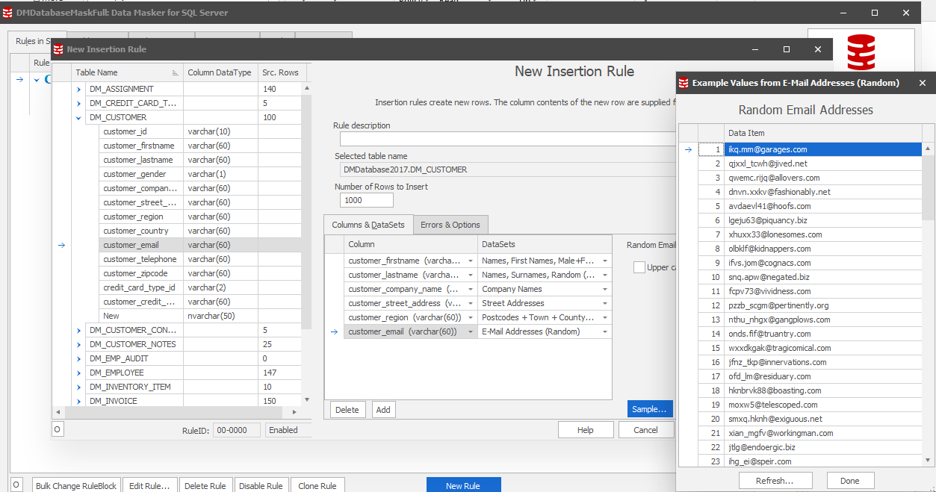936x492 pixels.
Task: Select the Columns & DataSets tab
Action: click(368, 225)
